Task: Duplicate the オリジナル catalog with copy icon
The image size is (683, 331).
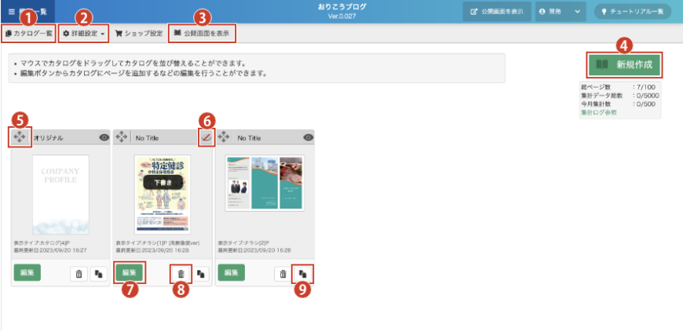Action: point(99,274)
